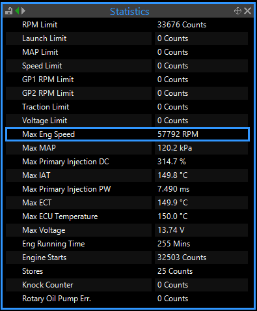
Task: Select the Knock Counter row label
Action: (47, 285)
